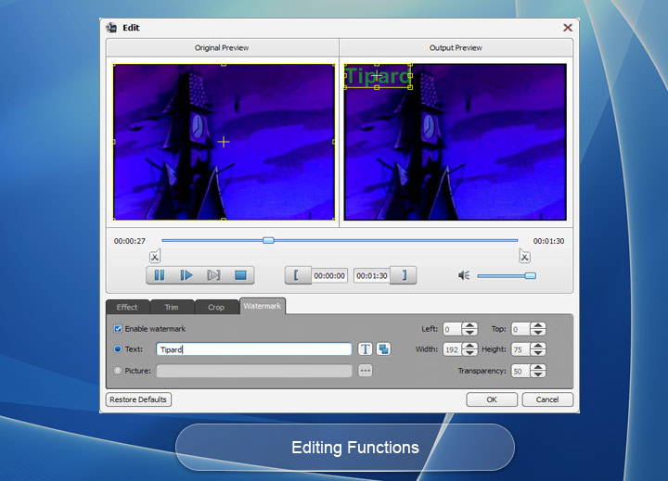Increase the Transparency value
This screenshot has height=481, width=668.
tap(538, 367)
